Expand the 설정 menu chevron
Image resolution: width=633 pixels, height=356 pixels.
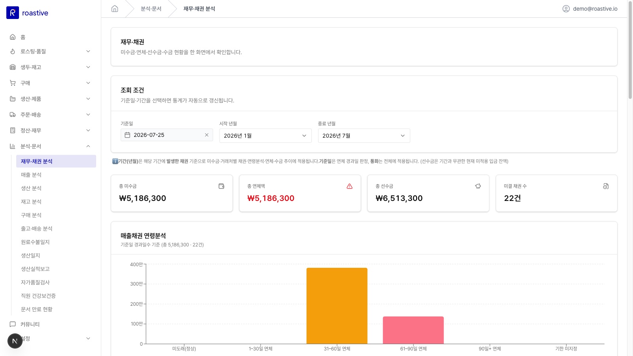(x=88, y=339)
